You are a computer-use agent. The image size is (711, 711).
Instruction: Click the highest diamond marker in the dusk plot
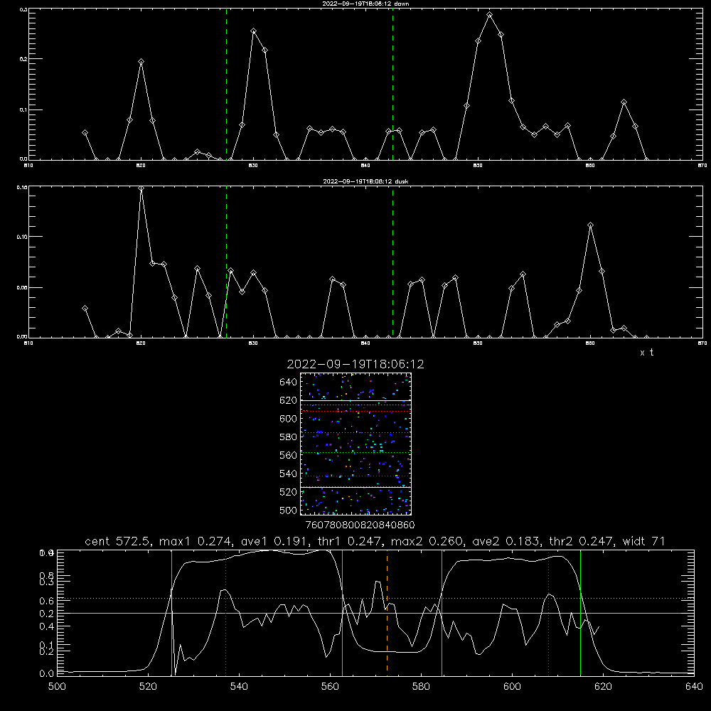(141, 188)
